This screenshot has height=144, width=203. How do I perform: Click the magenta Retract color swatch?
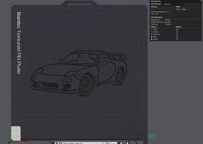click(x=152, y=32)
